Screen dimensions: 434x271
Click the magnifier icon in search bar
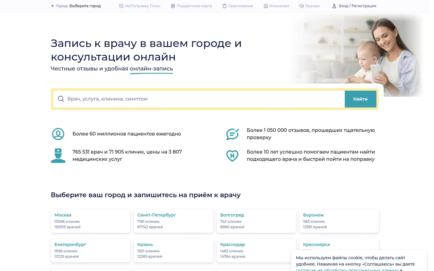tap(61, 99)
